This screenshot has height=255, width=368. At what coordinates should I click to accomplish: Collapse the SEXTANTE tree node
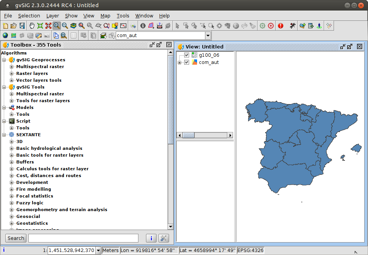tap(4, 135)
